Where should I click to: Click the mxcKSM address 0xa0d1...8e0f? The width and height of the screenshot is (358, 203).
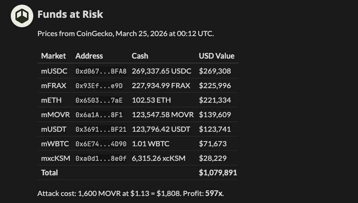[101, 158]
